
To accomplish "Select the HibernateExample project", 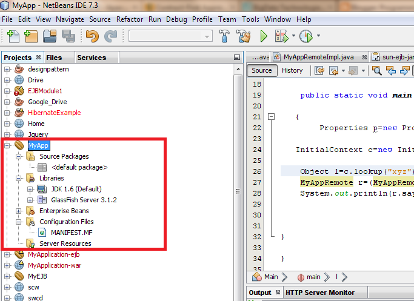I will coord(55,113).
